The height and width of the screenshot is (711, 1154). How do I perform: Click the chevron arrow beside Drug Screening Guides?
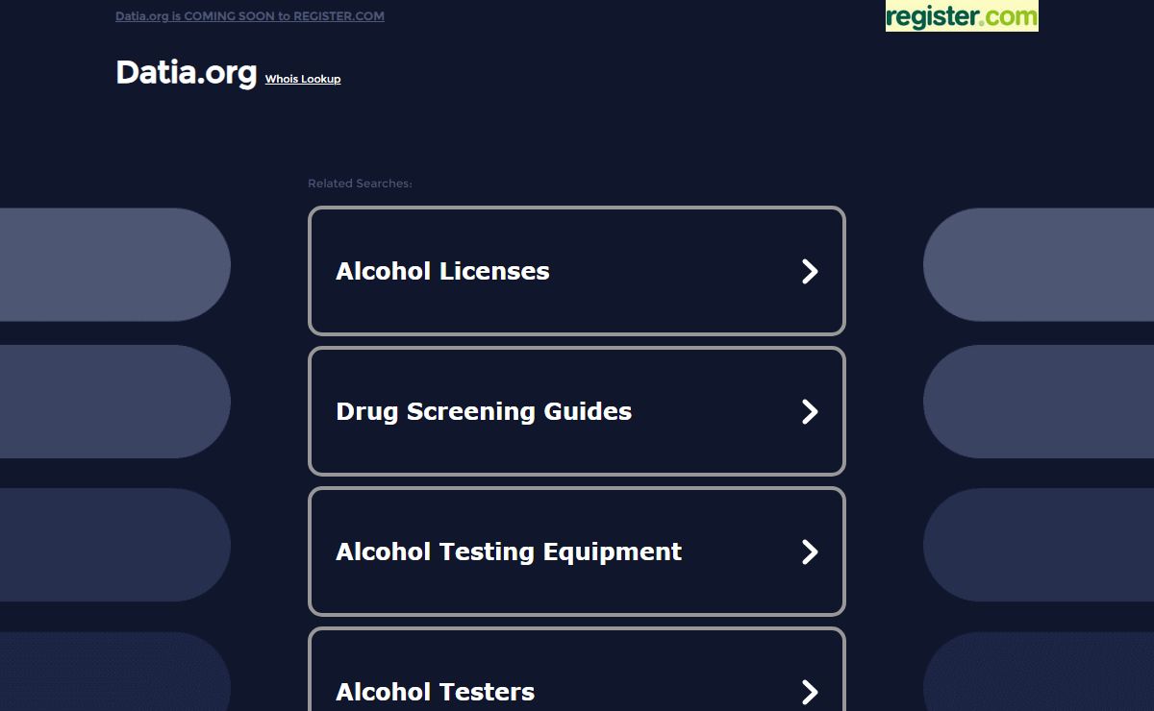pyautogui.click(x=810, y=411)
